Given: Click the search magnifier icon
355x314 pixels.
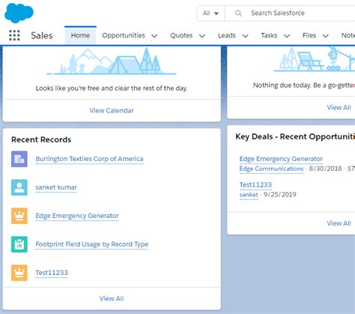Looking at the screenshot, I should point(238,13).
